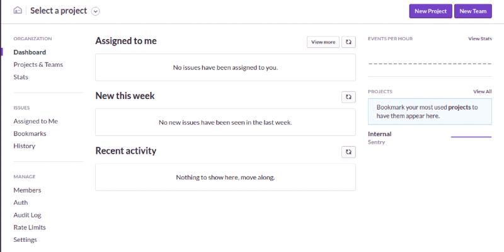Refresh the Recent activity panel
The height and width of the screenshot is (252, 504).
pos(348,152)
